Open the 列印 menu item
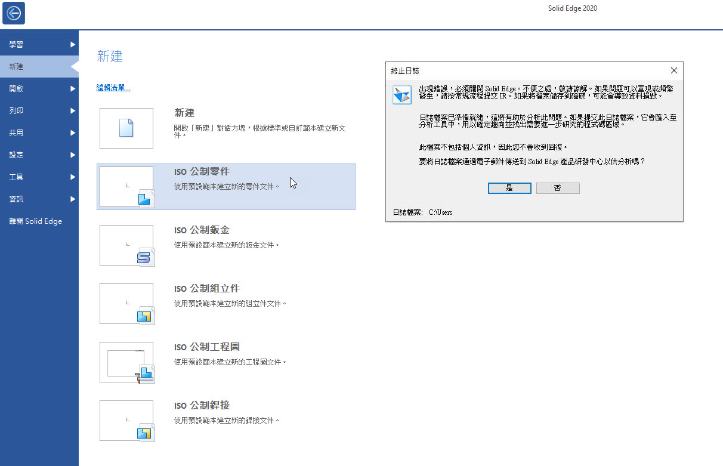The height and width of the screenshot is (466, 723). [x=39, y=111]
